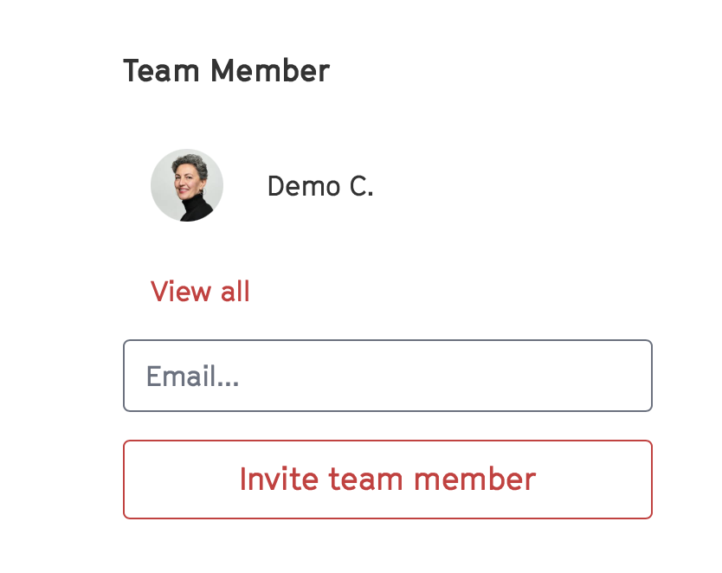This screenshot has width=722, height=573.
Task: Click the Team Member title text
Action: click(226, 71)
